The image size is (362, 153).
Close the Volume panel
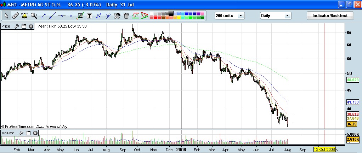coord(35,133)
